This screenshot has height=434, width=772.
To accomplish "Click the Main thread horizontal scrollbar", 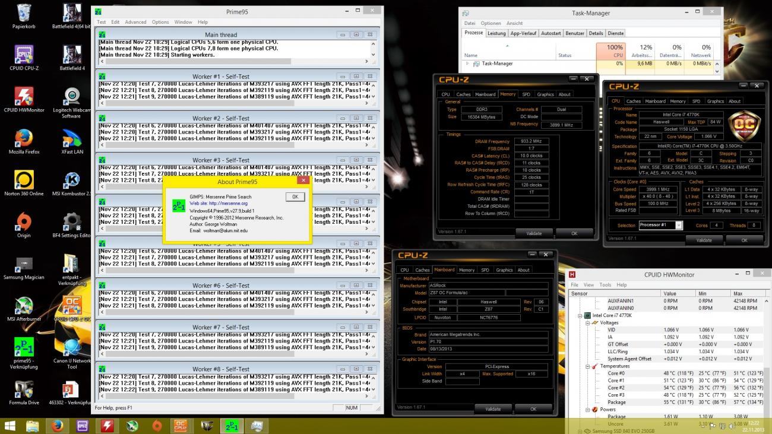I will 235,61.
